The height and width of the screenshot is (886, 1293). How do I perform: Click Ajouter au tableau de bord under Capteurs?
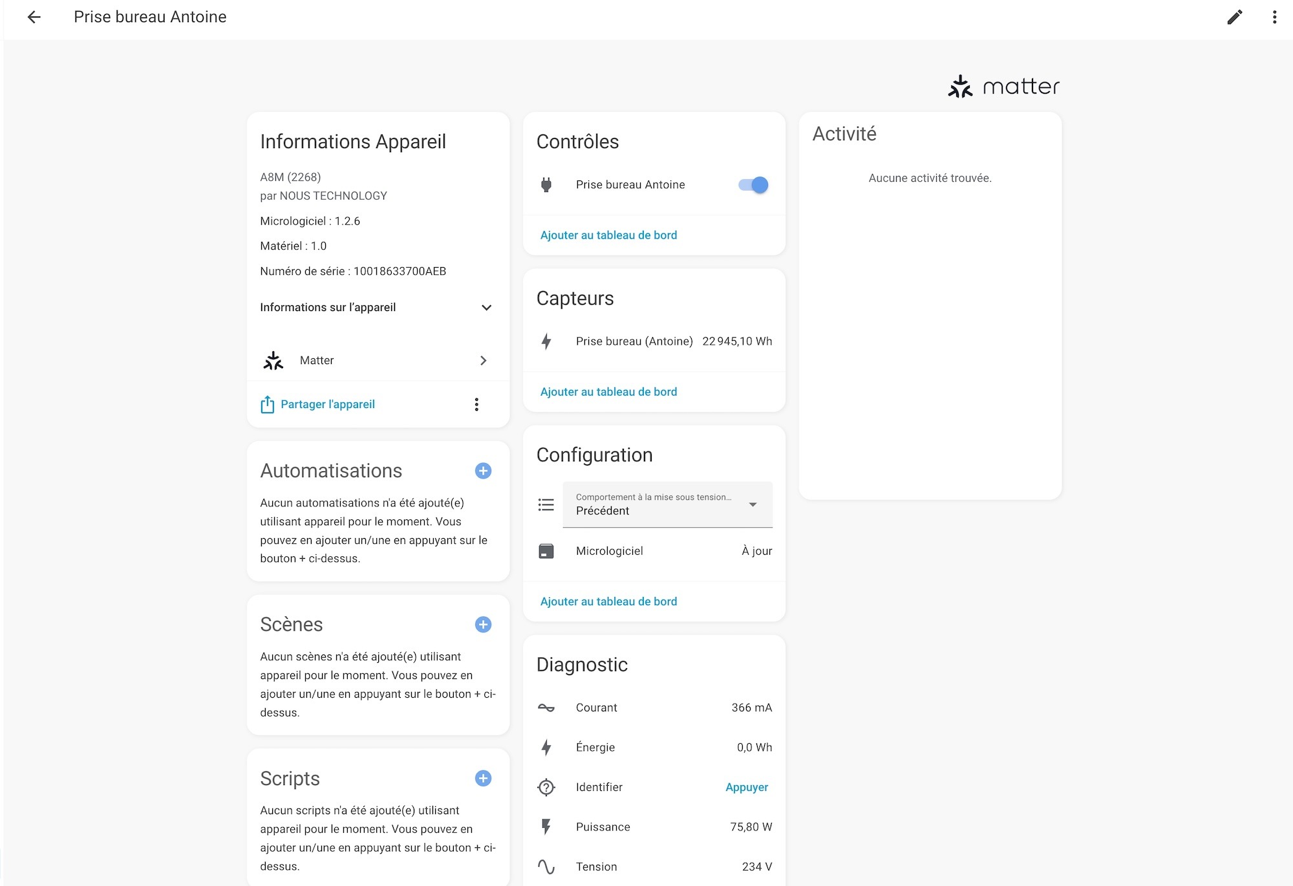tap(608, 392)
